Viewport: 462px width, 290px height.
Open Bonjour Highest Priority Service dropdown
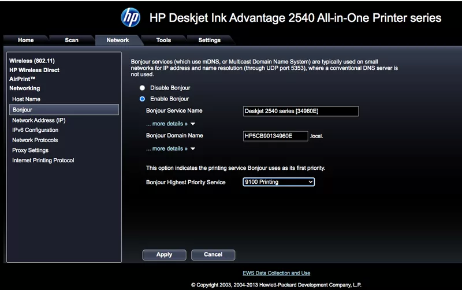click(278, 182)
